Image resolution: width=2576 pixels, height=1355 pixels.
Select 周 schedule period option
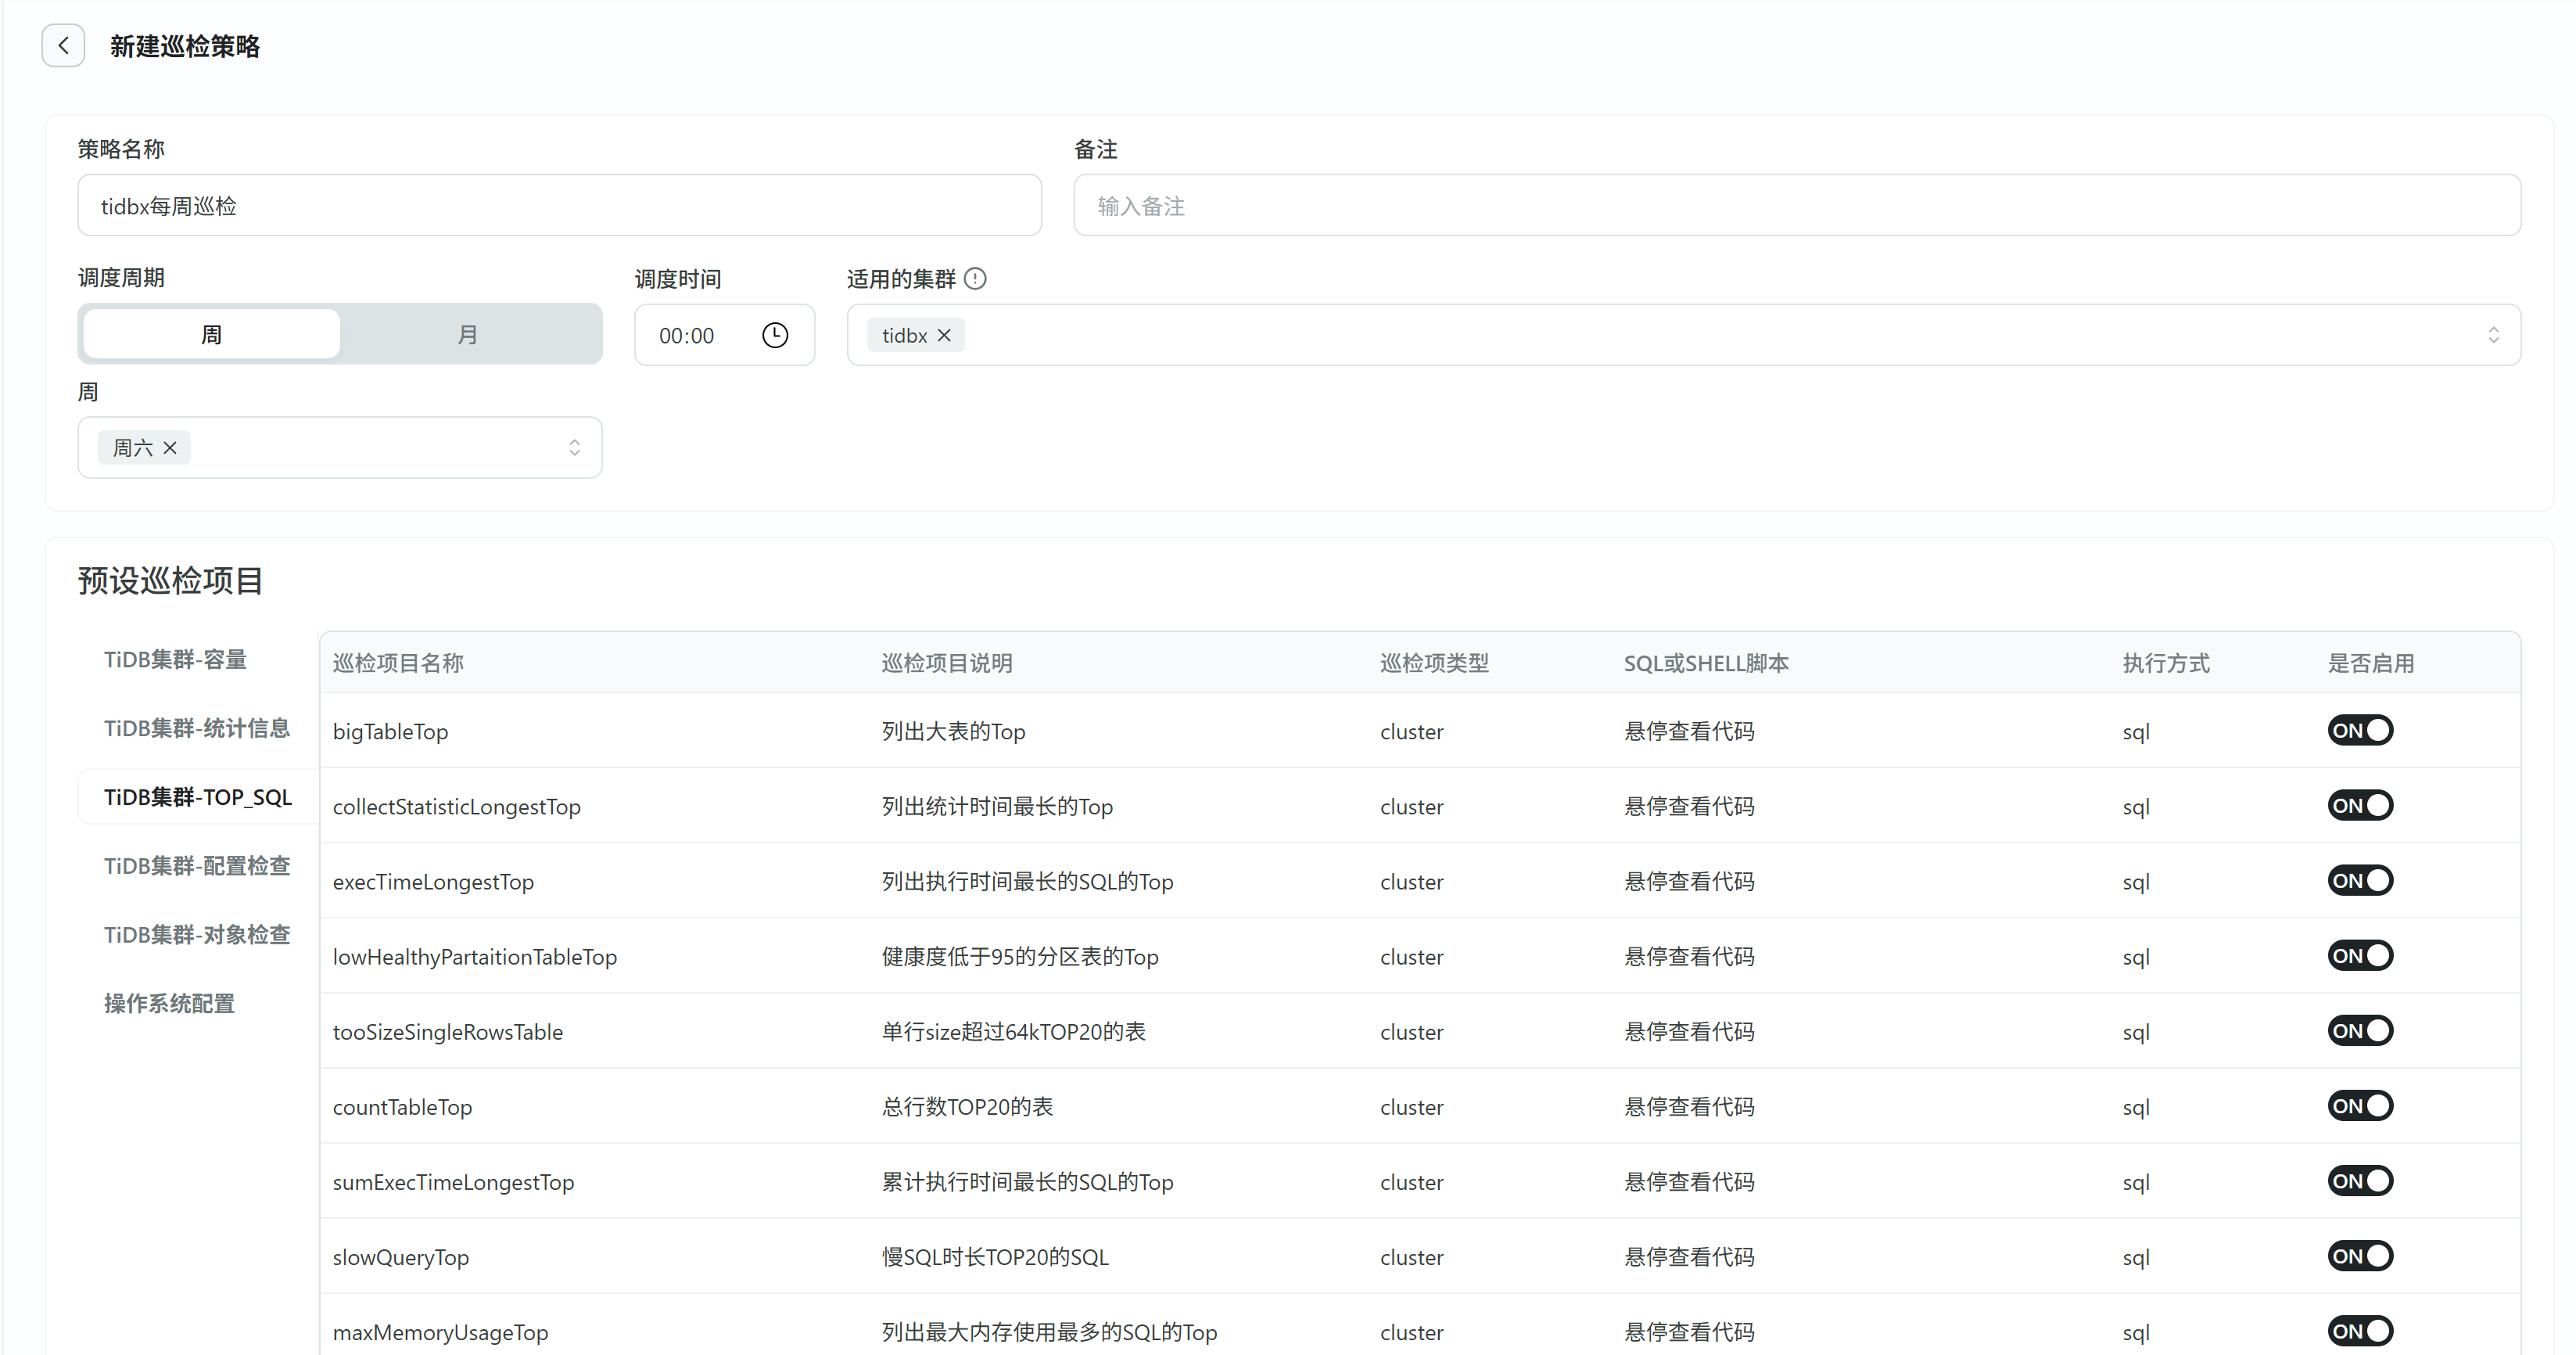click(211, 336)
